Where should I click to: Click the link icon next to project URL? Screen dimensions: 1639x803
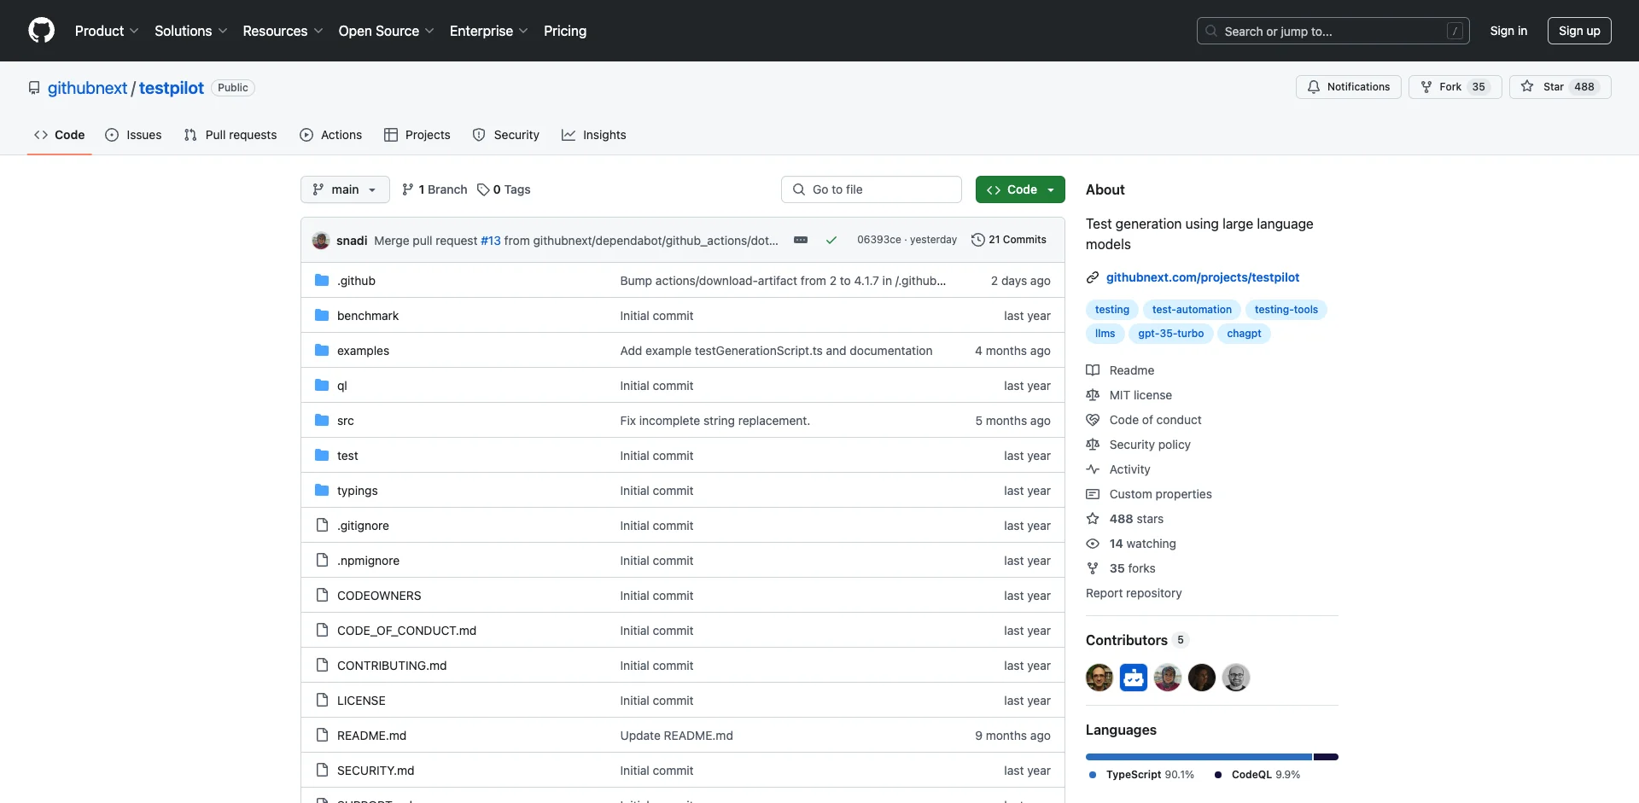pos(1093,277)
